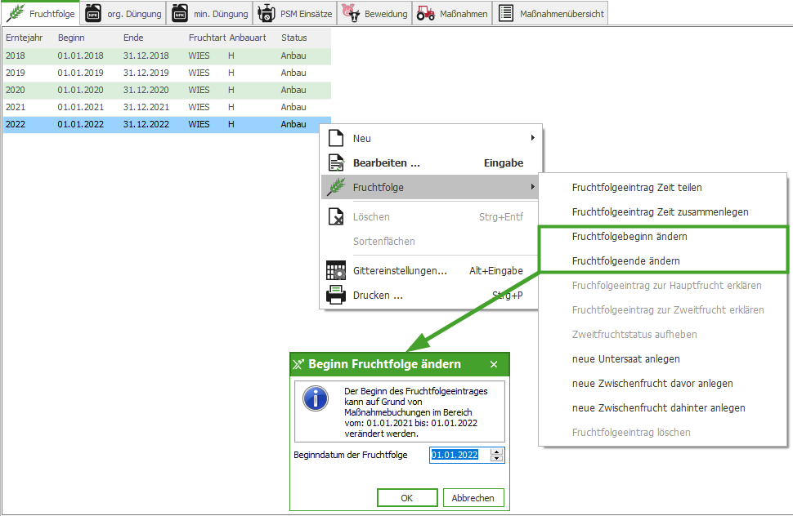Choose Fruchtfolgeende ändern option
Image resolution: width=793 pixels, height=516 pixels.
tap(626, 261)
